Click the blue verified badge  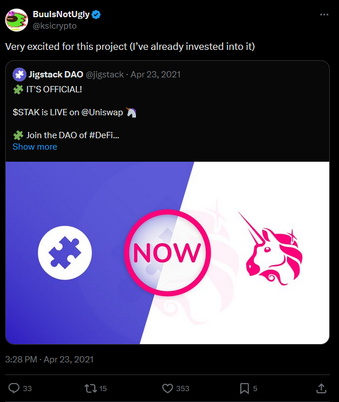(96, 14)
